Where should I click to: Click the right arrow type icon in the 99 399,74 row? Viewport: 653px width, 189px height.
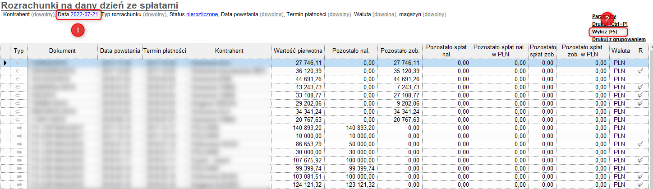coord(18,168)
